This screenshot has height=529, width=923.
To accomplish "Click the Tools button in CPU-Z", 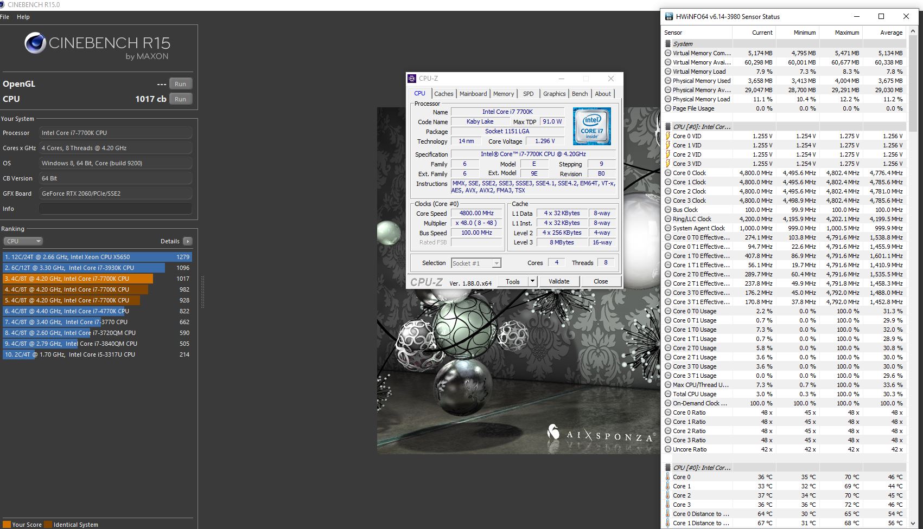I will pos(513,281).
